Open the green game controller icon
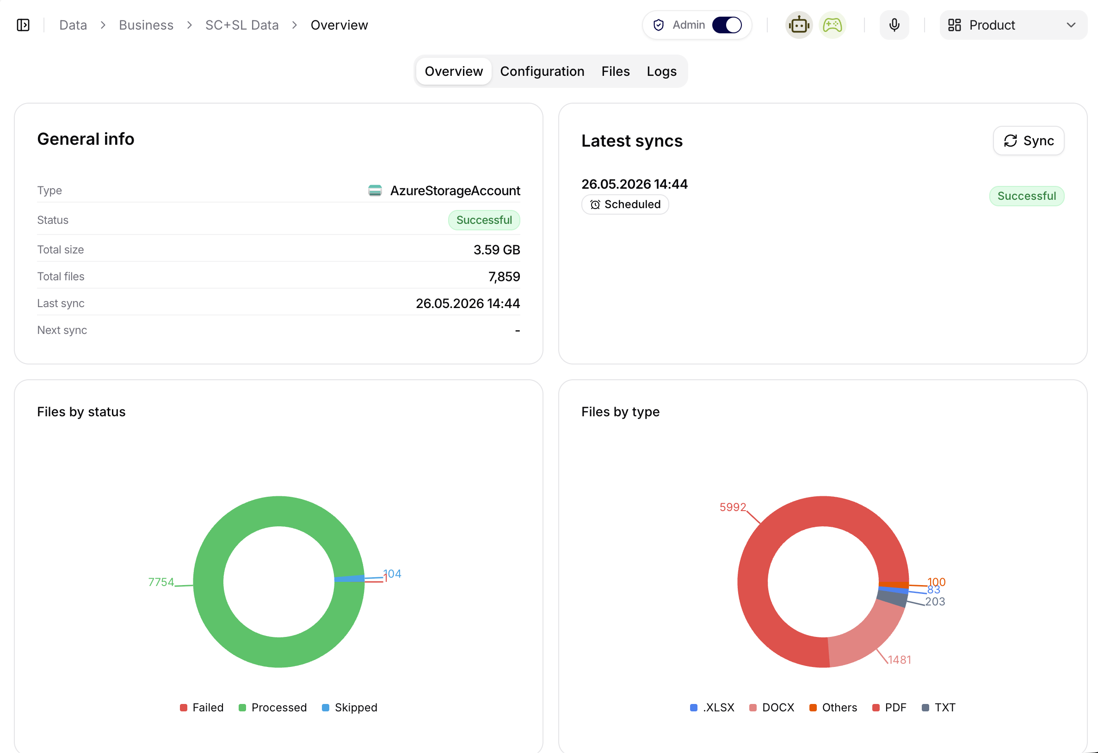 (x=832, y=25)
